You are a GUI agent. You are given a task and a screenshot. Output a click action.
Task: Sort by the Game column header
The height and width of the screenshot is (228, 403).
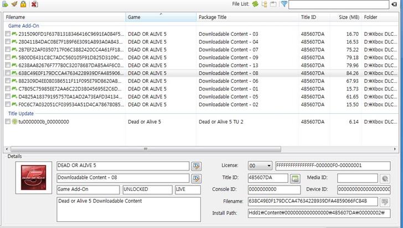click(x=161, y=17)
